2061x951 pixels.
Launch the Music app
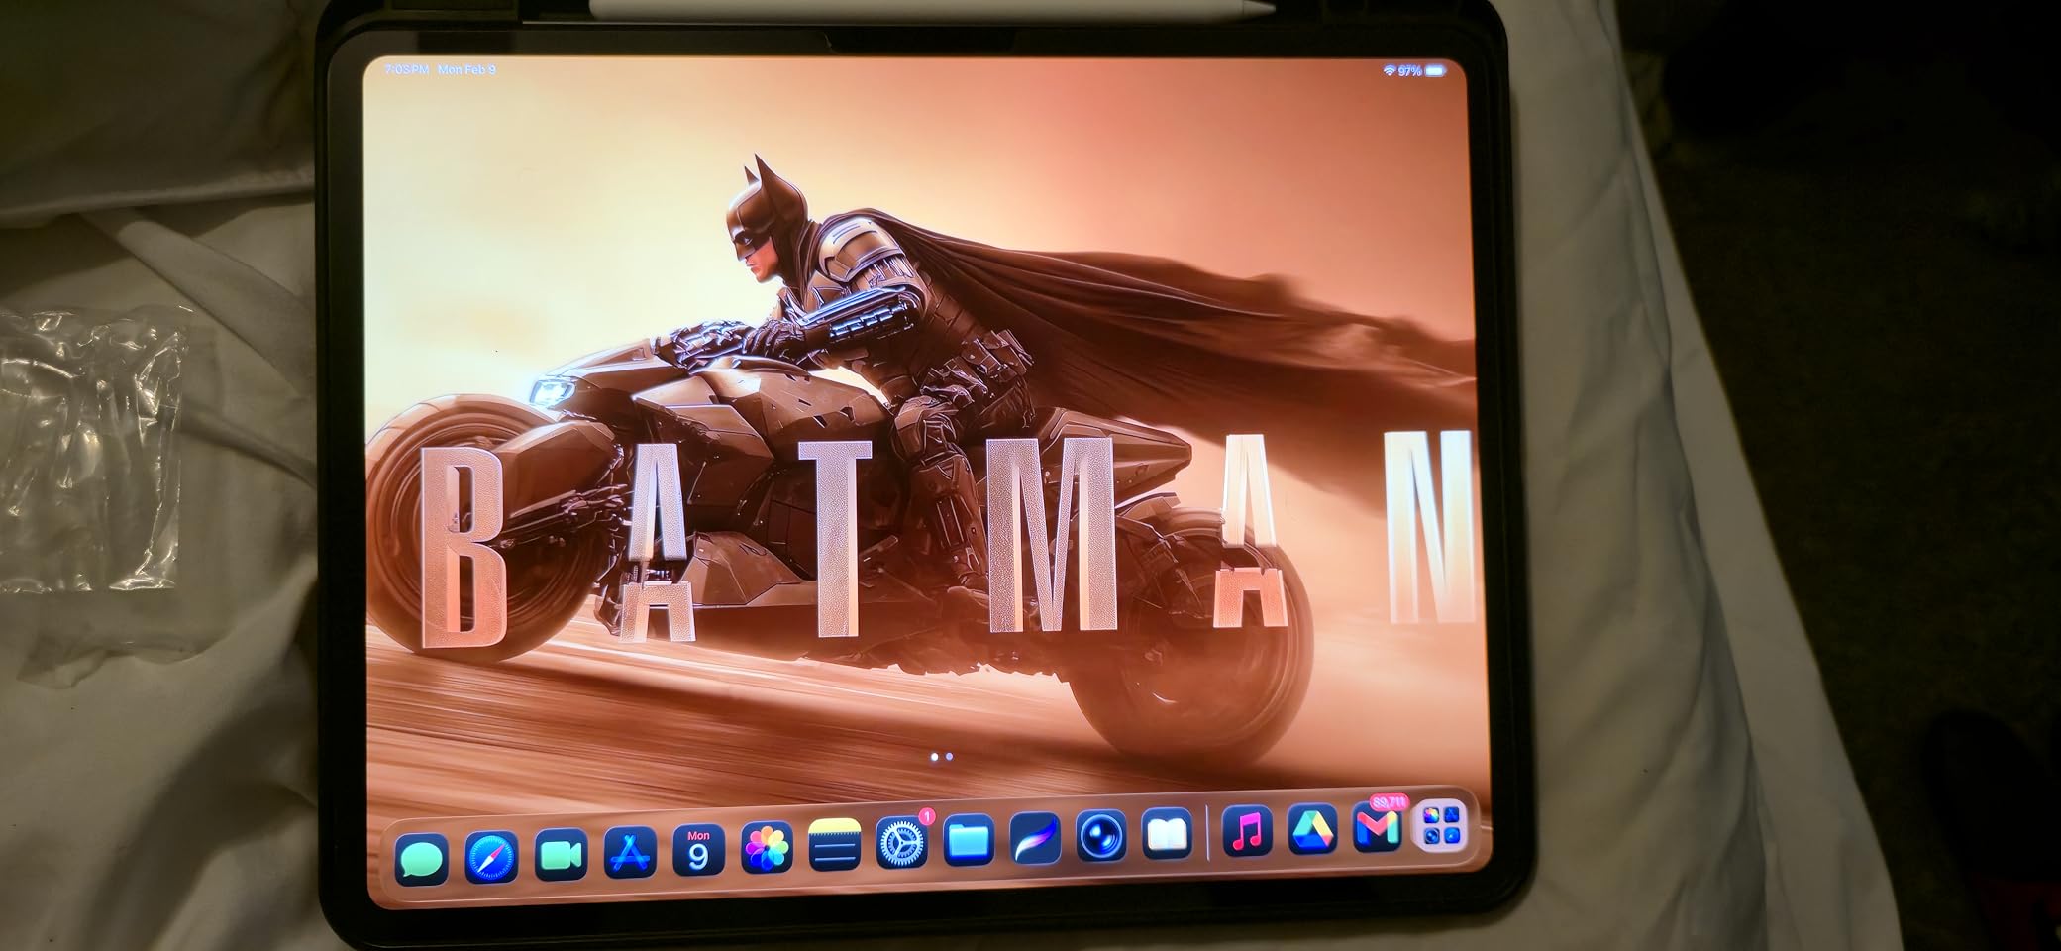1247,831
